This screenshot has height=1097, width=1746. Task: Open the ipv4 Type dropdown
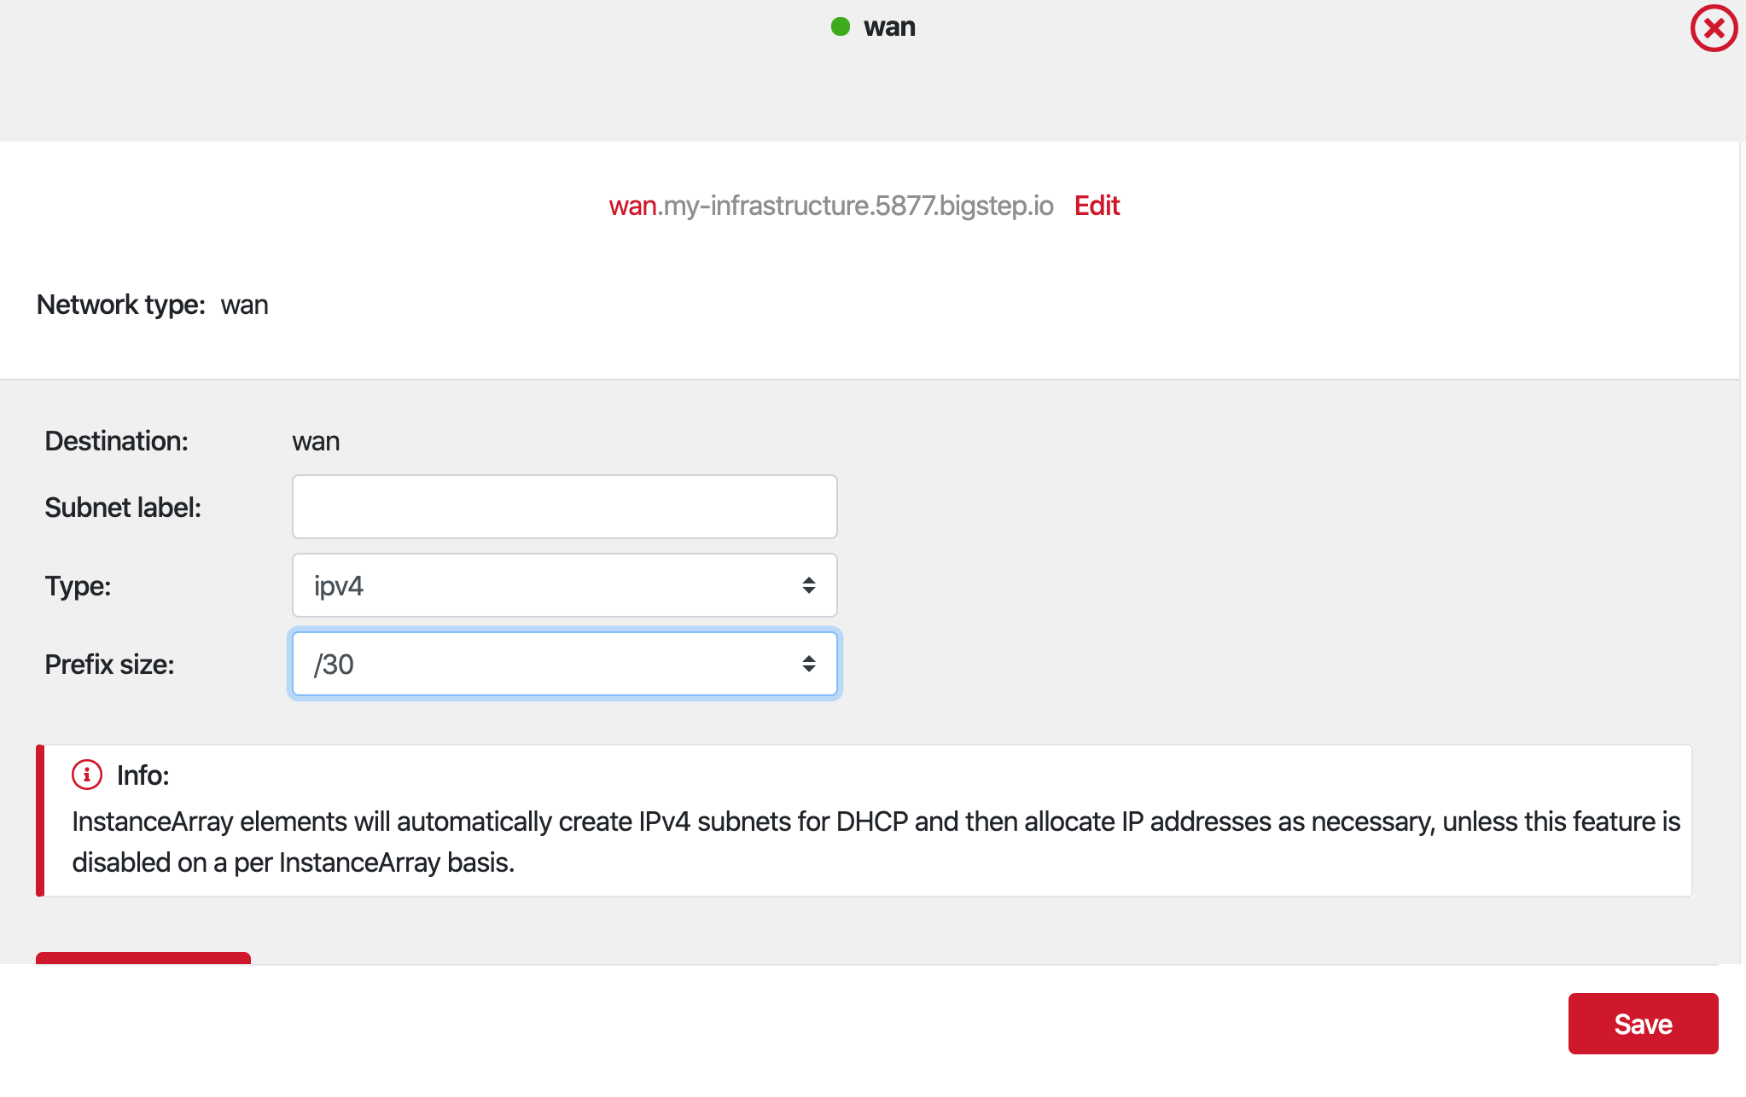564,585
